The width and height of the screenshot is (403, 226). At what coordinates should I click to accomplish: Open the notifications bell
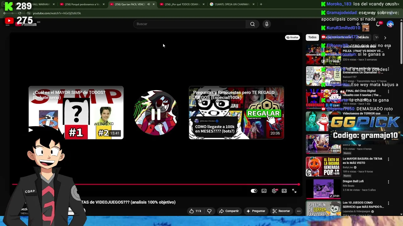pyautogui.click(x=378, y=24)
